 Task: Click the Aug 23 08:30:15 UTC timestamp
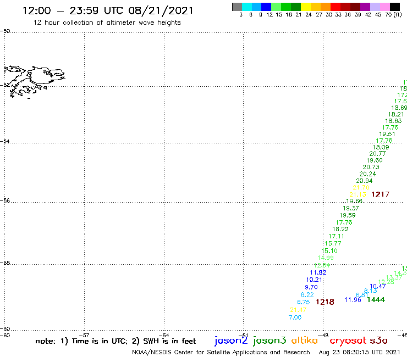pos(359,352)
